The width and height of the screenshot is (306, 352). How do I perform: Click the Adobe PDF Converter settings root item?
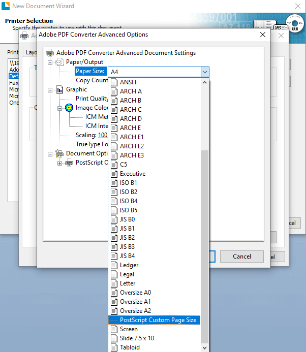coord(126,53)
